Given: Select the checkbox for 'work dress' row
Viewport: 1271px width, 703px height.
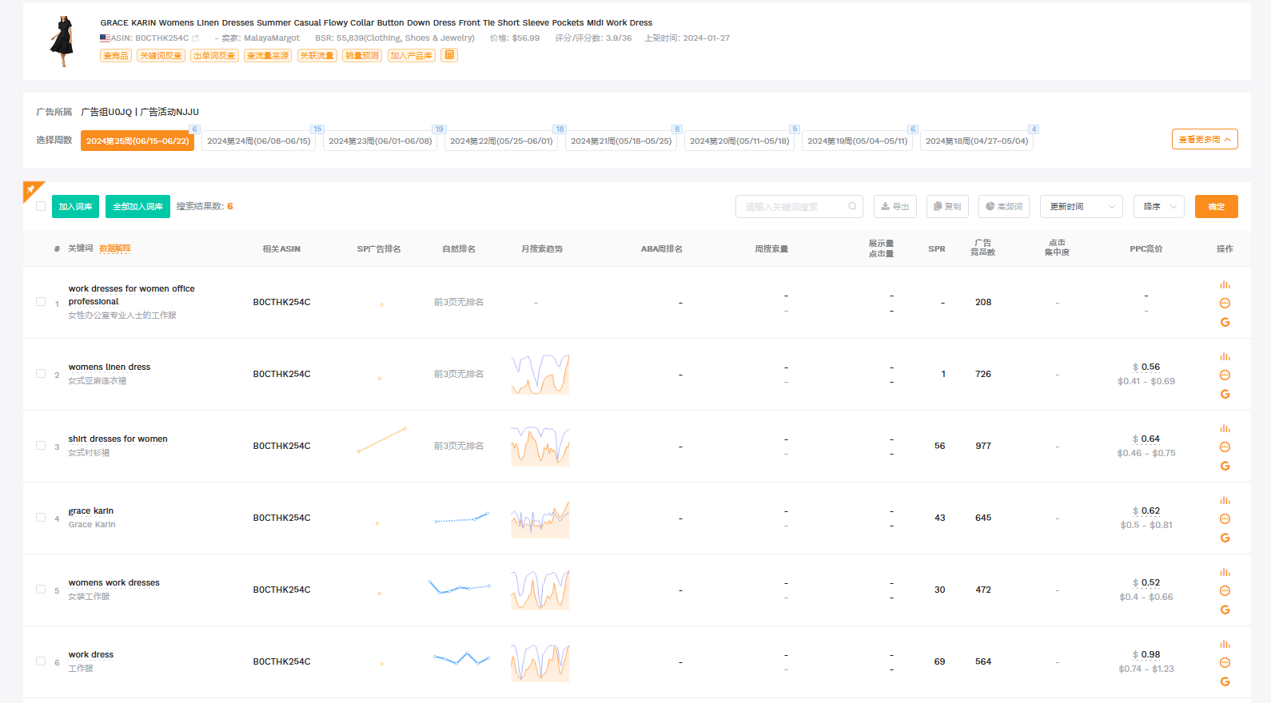Looking at the screenshot, I should [41, 661].
